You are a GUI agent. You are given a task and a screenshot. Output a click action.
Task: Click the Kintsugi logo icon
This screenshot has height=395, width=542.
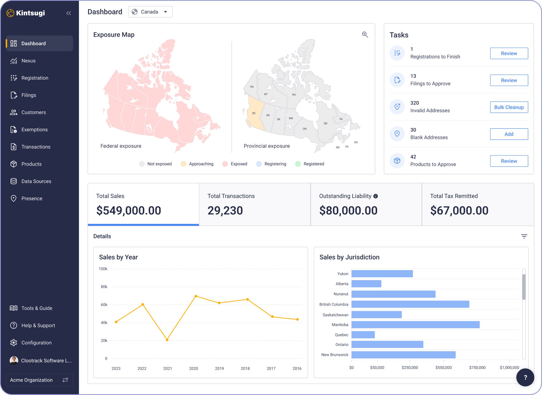(x=10, y=13)
